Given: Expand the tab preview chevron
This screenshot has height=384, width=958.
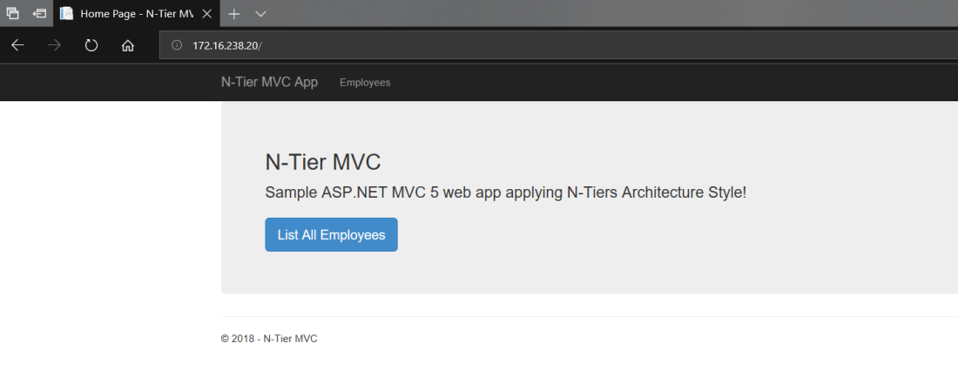Looking at the screenshot, I should point(260,14).
